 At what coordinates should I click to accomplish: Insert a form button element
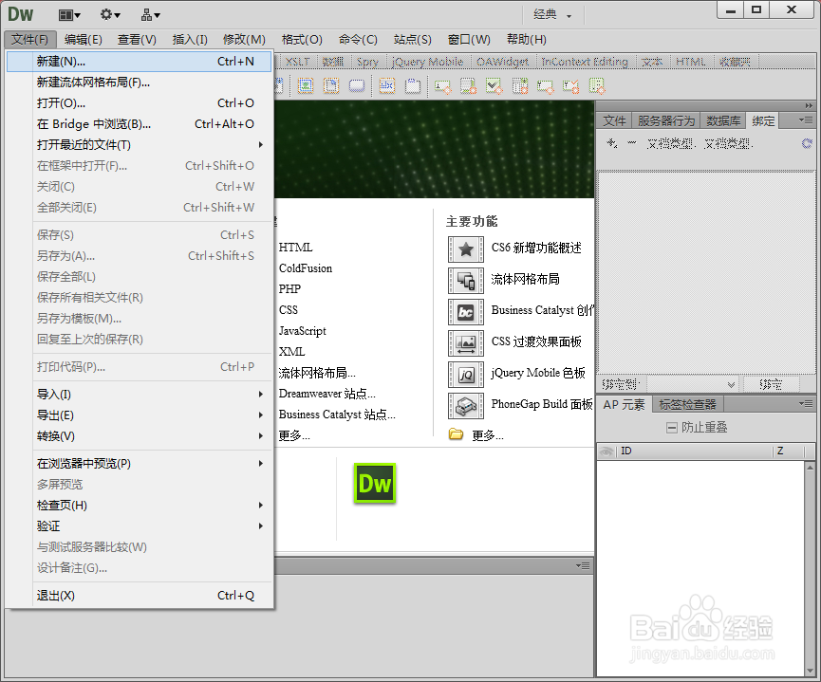click(x=357, y=85)
